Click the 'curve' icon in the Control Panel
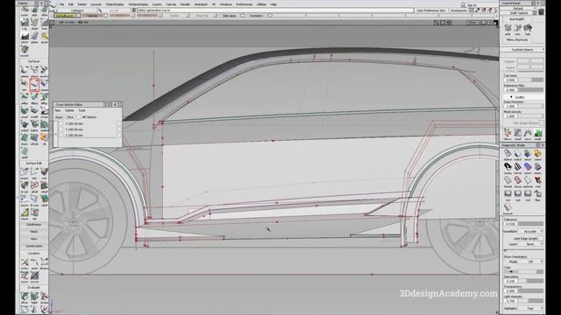The width and height of the screenshot is (561, 315). [528, 133]
